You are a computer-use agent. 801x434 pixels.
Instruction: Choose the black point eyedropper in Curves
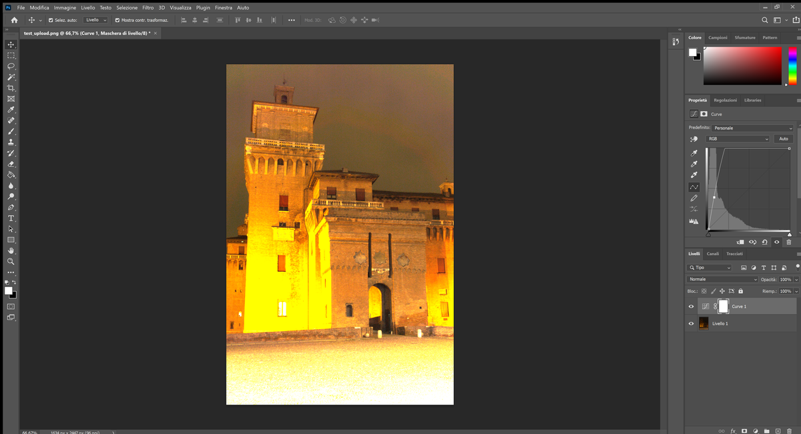[694, 152]
